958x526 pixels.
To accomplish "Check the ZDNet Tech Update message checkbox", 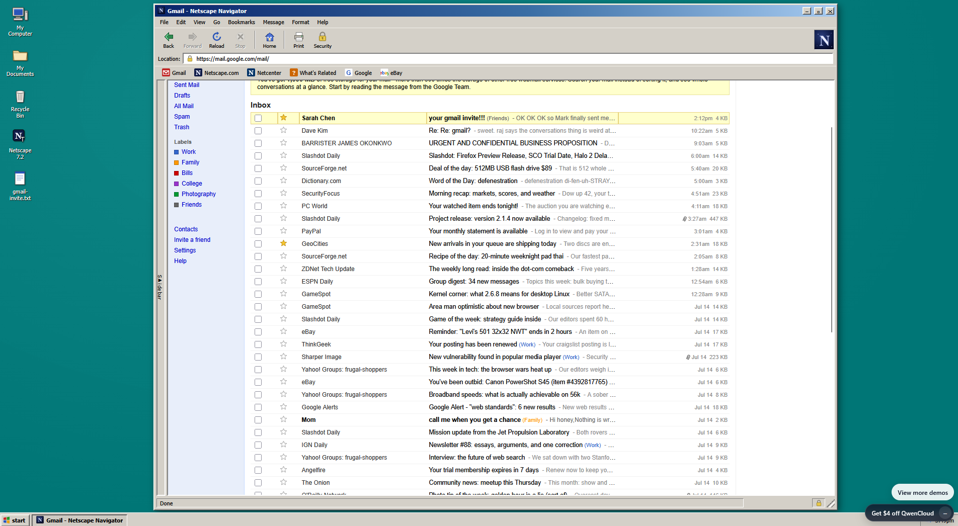I will point(258,269).
